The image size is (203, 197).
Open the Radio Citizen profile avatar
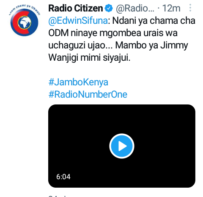[25, 20]
